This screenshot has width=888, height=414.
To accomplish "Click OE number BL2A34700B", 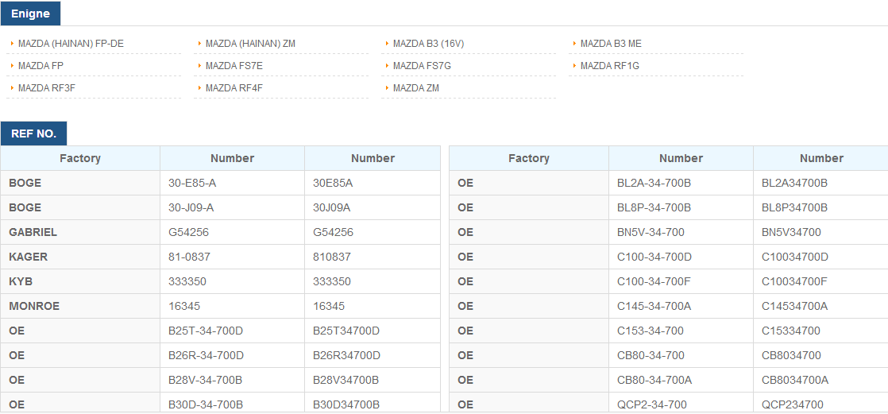I will click(794, 183).
